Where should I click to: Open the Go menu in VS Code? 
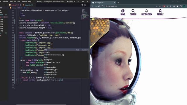point(15,2)
